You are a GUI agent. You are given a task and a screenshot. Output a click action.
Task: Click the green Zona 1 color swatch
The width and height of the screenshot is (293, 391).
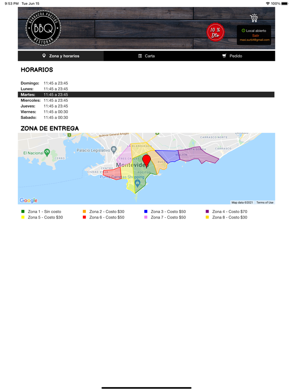(23, 211)
